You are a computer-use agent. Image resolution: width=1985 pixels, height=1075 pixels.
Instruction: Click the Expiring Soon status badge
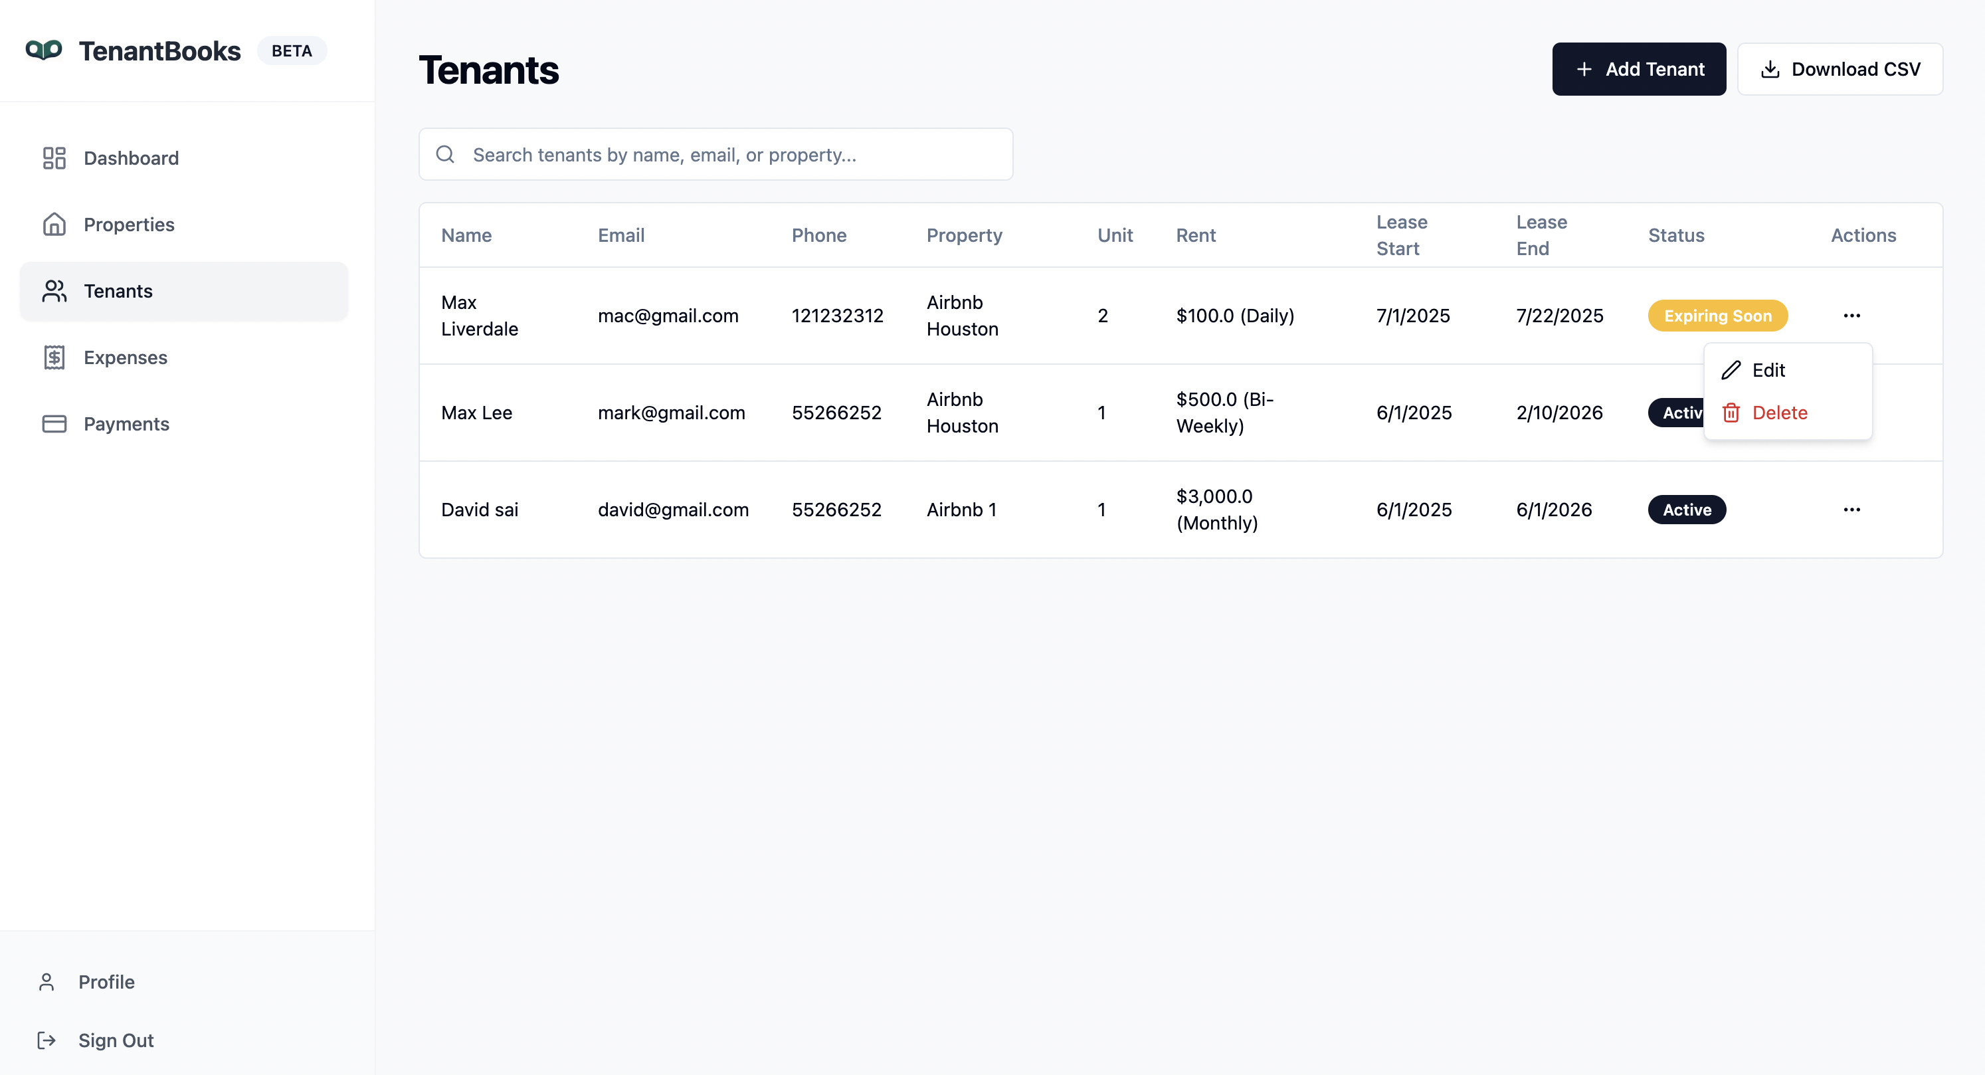click(x=1718, y=315)
